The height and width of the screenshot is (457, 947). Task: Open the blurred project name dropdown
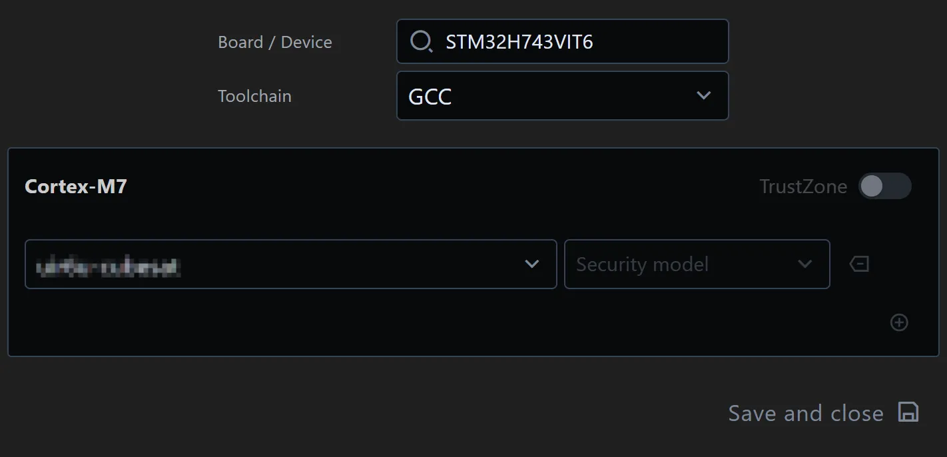(290, 264)
